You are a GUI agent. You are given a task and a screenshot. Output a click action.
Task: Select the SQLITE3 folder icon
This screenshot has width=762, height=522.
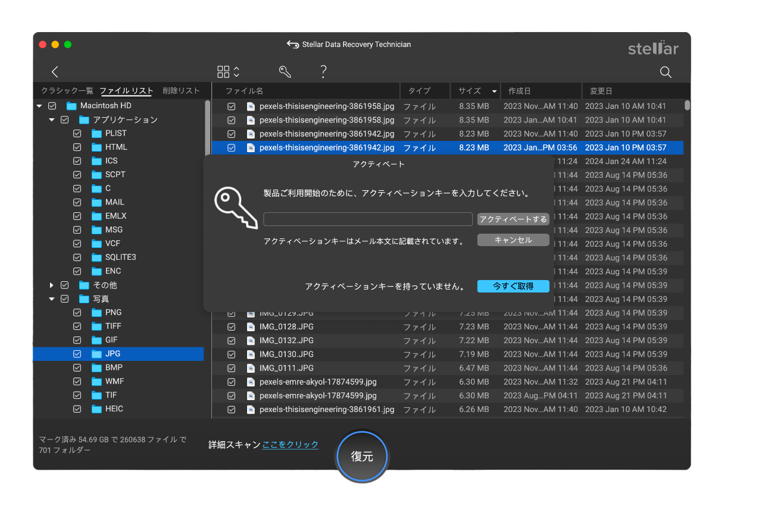point(96,257)
